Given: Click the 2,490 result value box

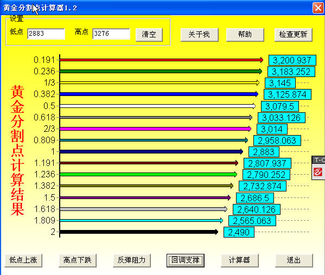Looking at the screenshot, I should 239,232.
